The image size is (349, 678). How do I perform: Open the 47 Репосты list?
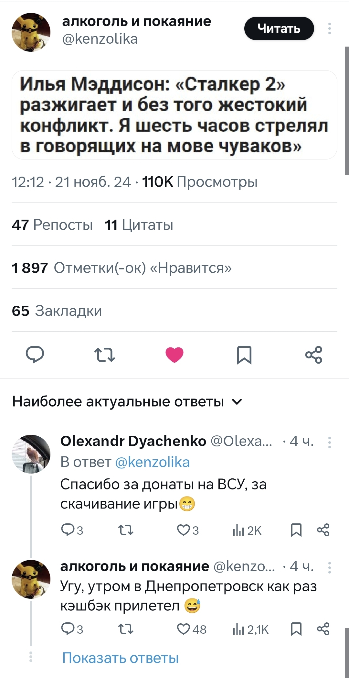pyautogui.click(x=52, y=224)
